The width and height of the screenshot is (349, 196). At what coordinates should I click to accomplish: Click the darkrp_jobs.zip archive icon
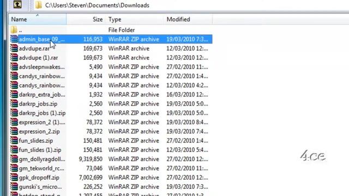(x=14, y=103)
